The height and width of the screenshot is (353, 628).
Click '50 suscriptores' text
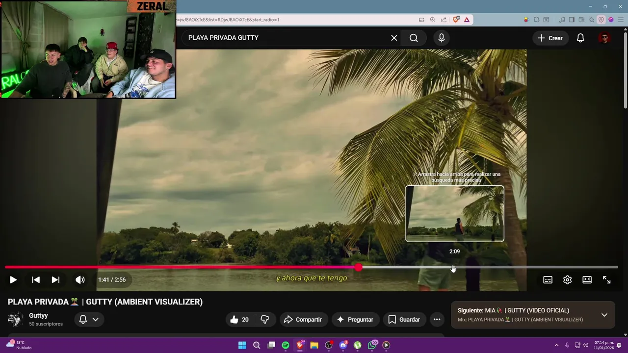click(x=46, y=324)
